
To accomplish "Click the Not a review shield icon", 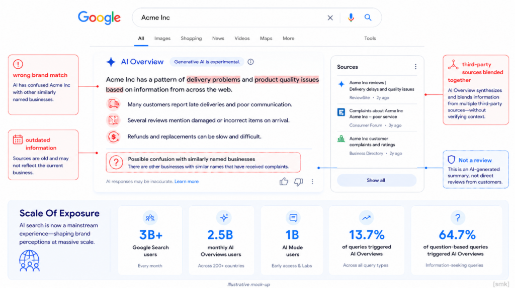I will (x=452, y=160).
